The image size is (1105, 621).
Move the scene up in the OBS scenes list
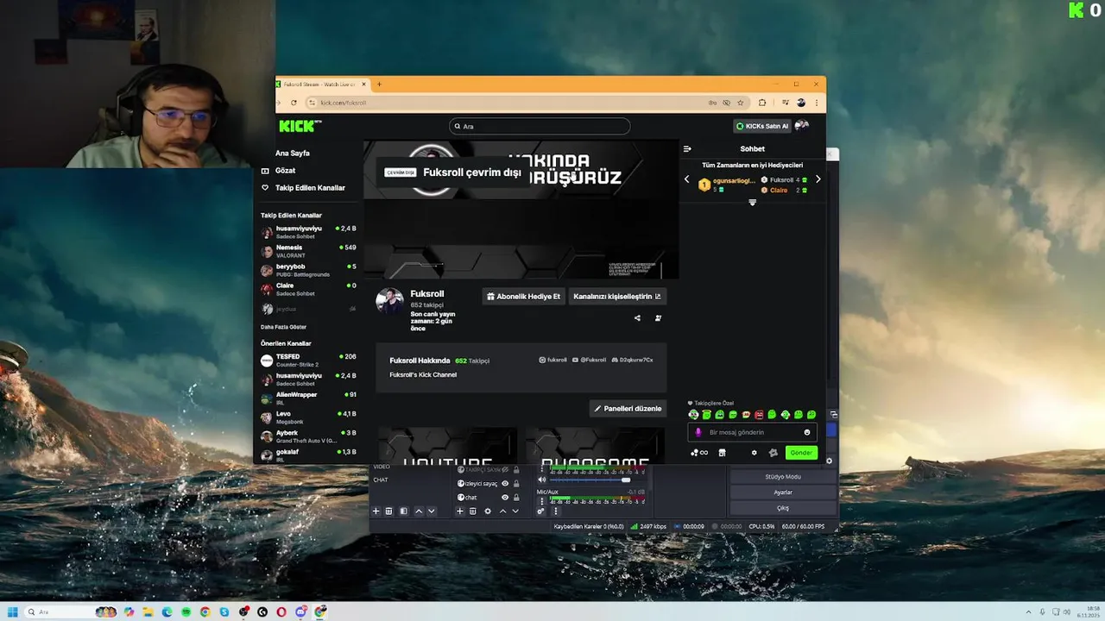click(419, 511)
